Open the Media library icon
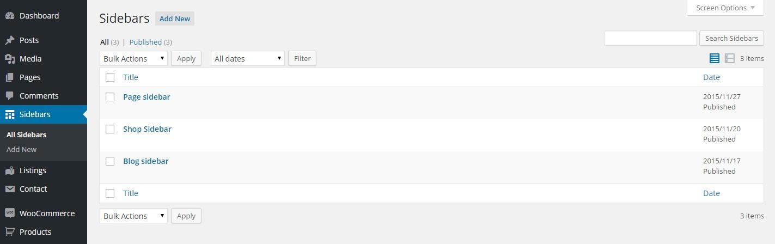The width and height of the screenshot is (775, 244). click(x=10, y=59)
